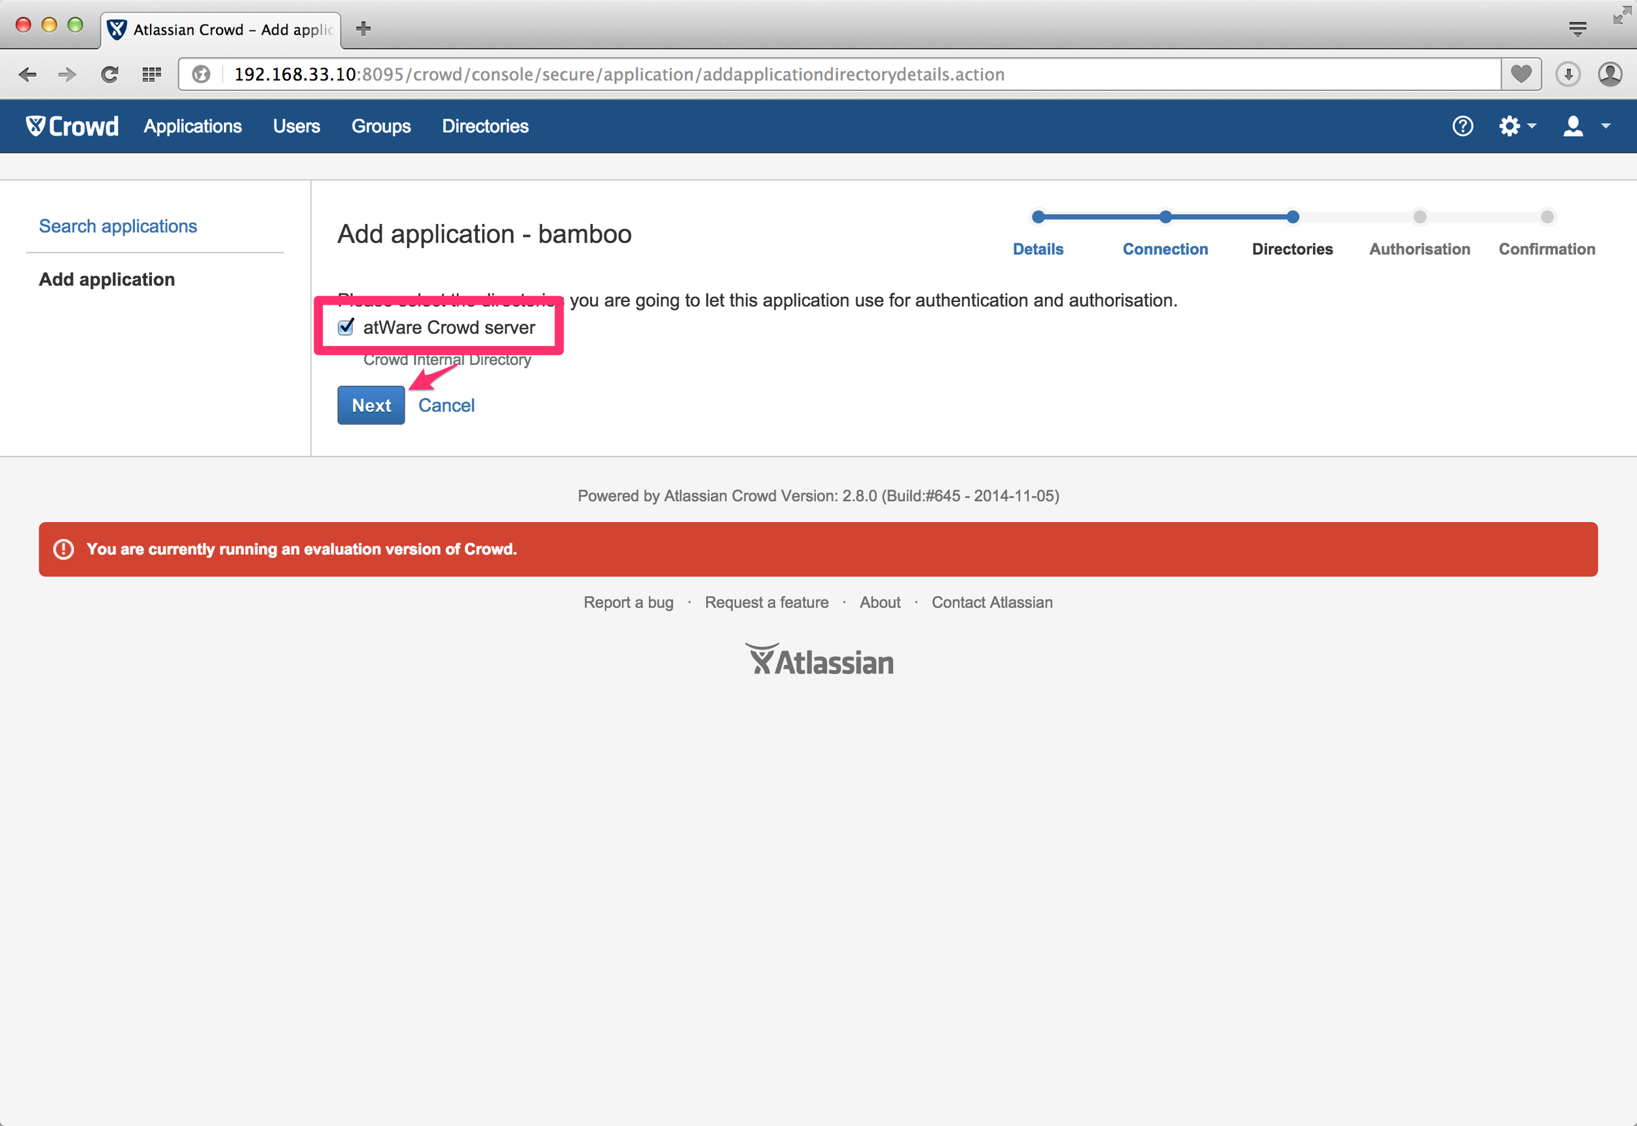Open Request a feature footer link
Image resolution: width=1637 pixels, height=1126 pixels.
(x=767, y=602)
